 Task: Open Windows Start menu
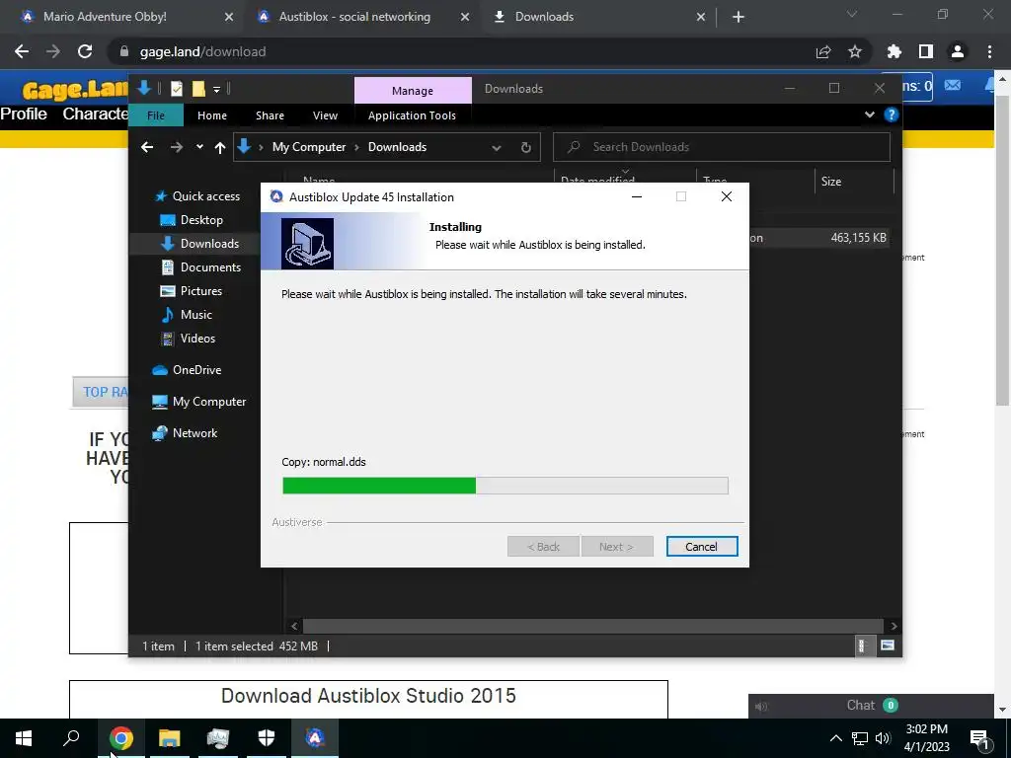[24, 738]
